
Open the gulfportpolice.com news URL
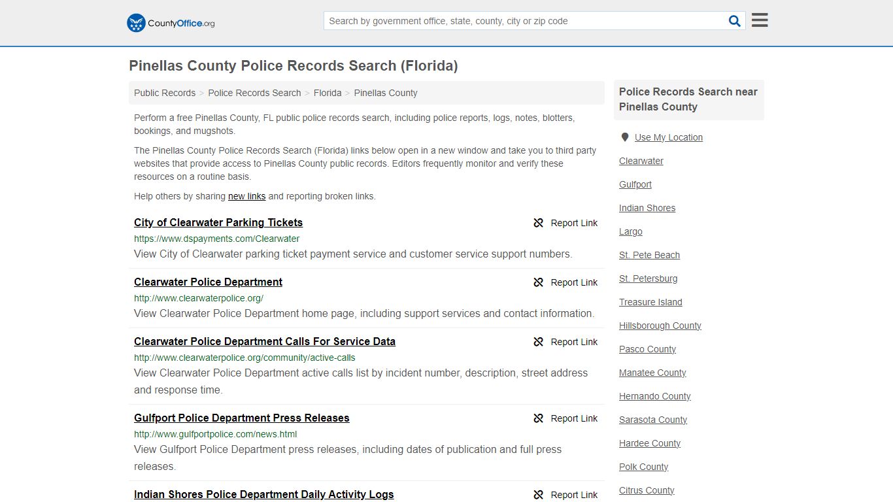216,434
